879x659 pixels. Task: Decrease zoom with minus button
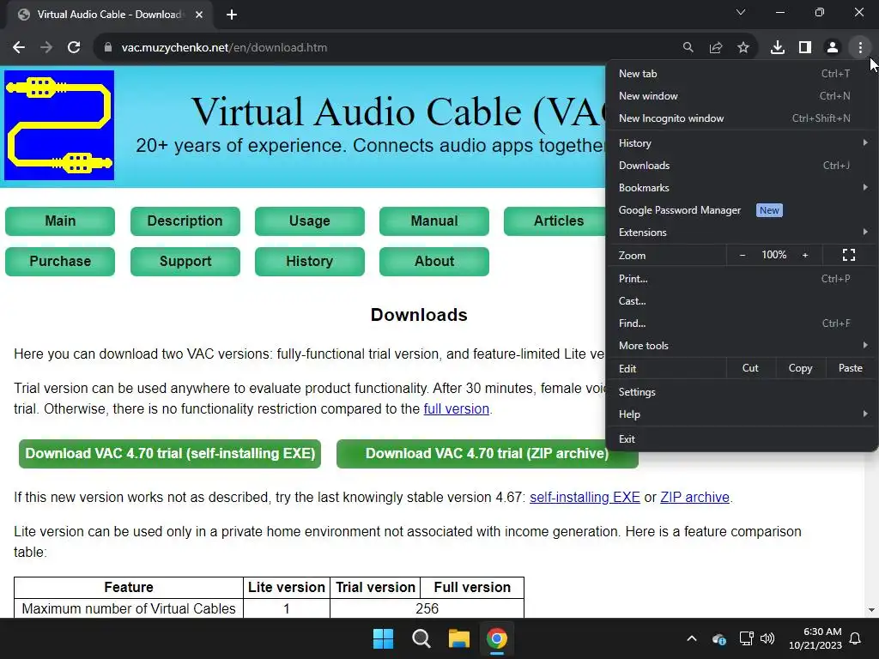(743, 255)
